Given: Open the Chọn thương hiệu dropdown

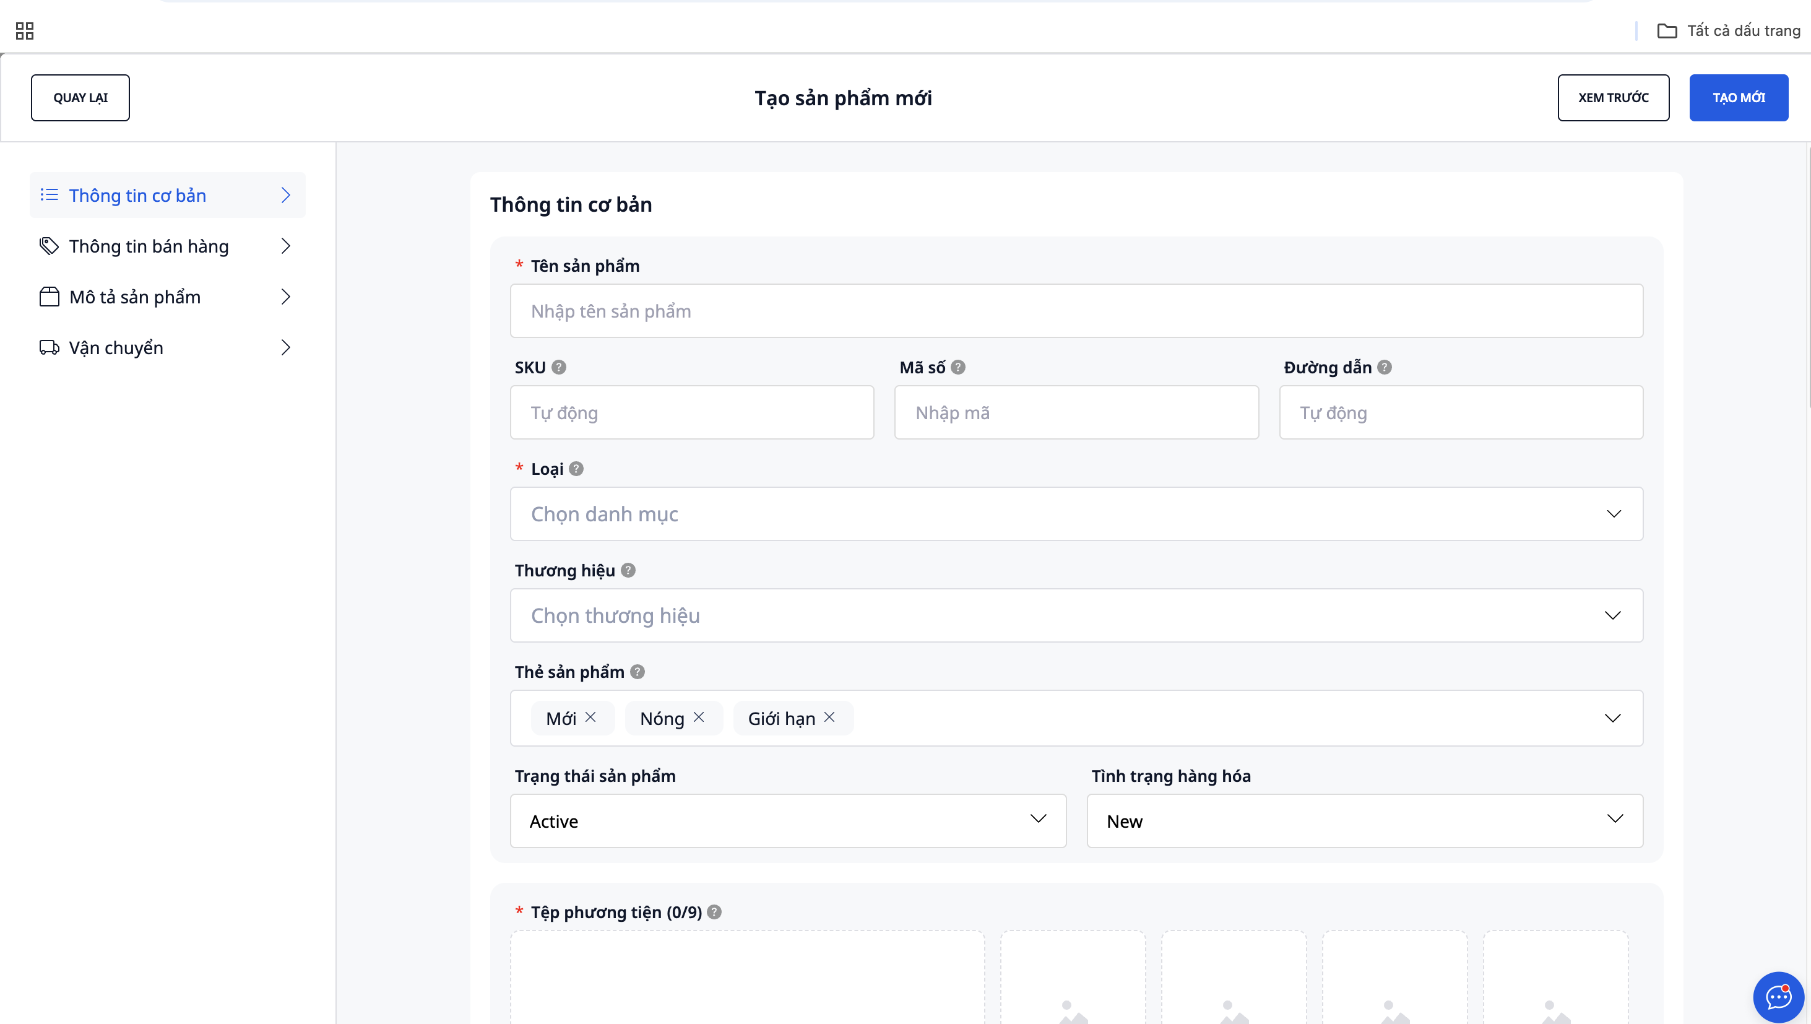Looking at the screenshot, I should point(1076,615).
